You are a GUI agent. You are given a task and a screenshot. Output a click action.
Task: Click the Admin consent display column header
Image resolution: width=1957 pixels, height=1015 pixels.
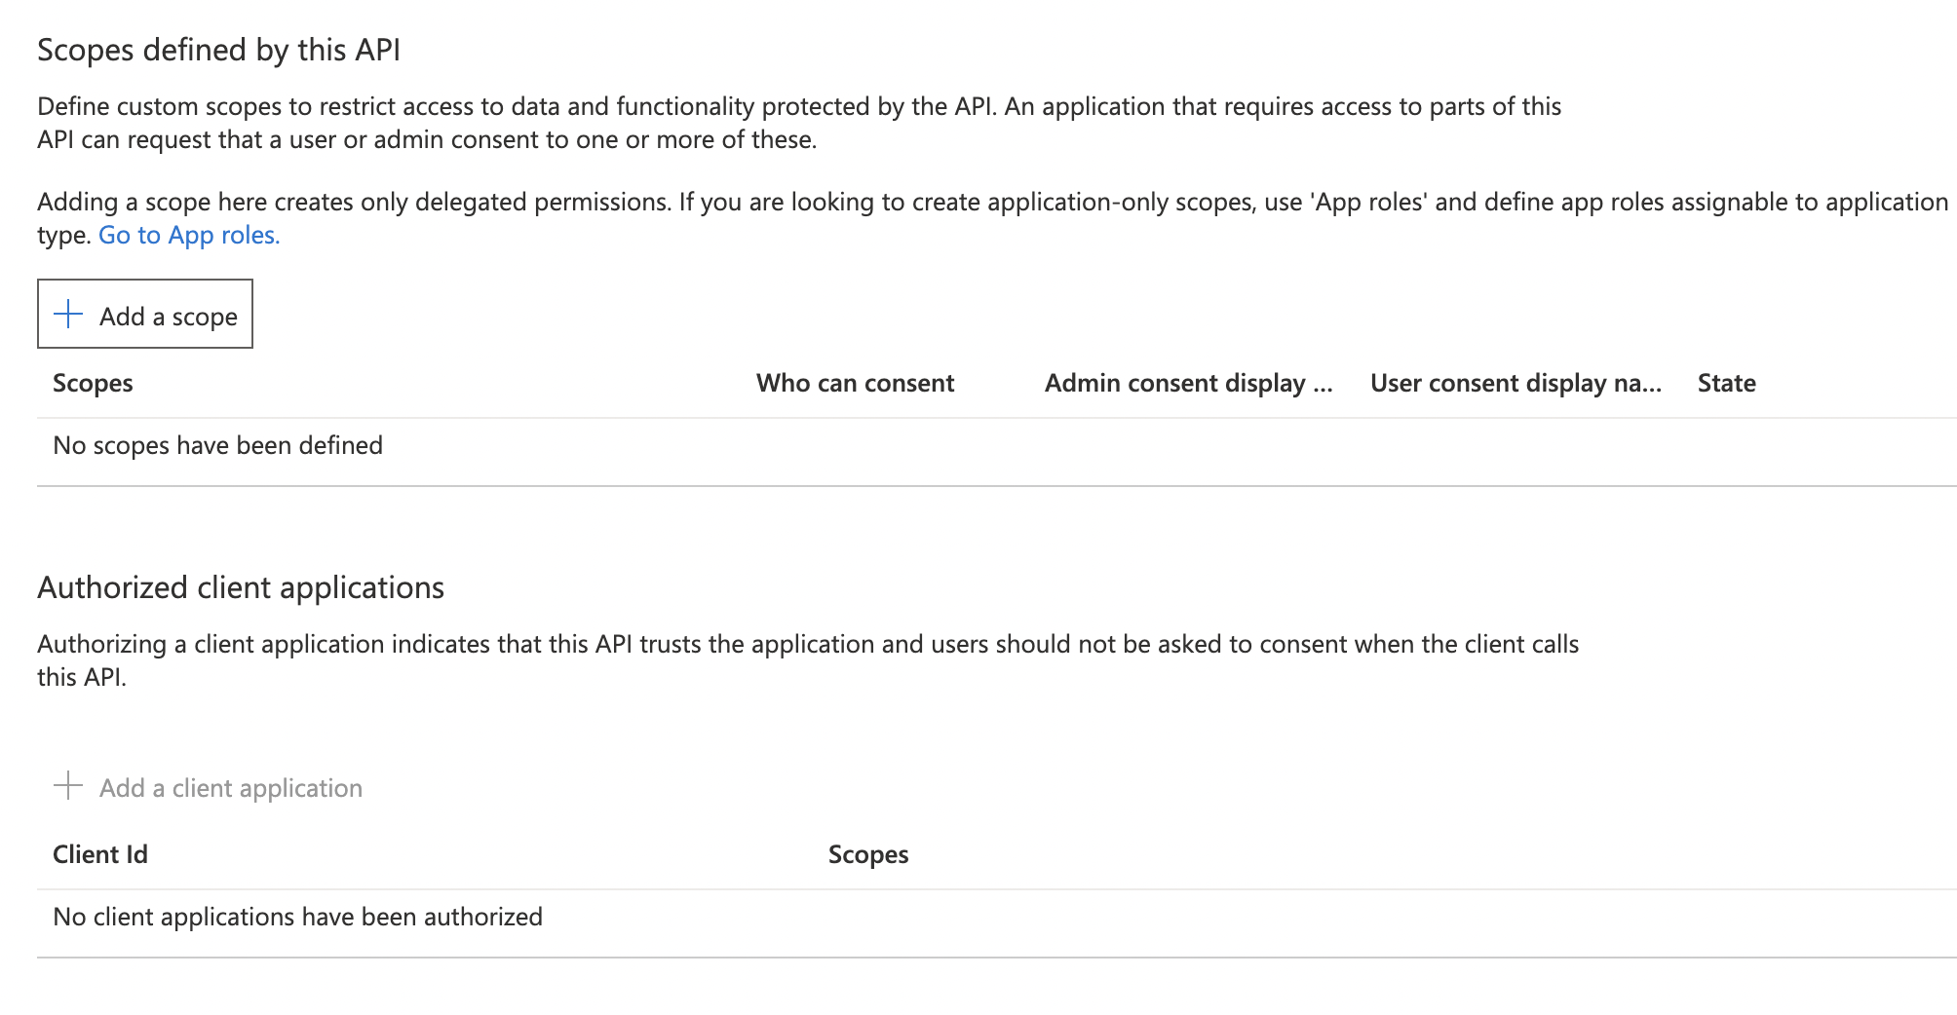pos(1188,384)
